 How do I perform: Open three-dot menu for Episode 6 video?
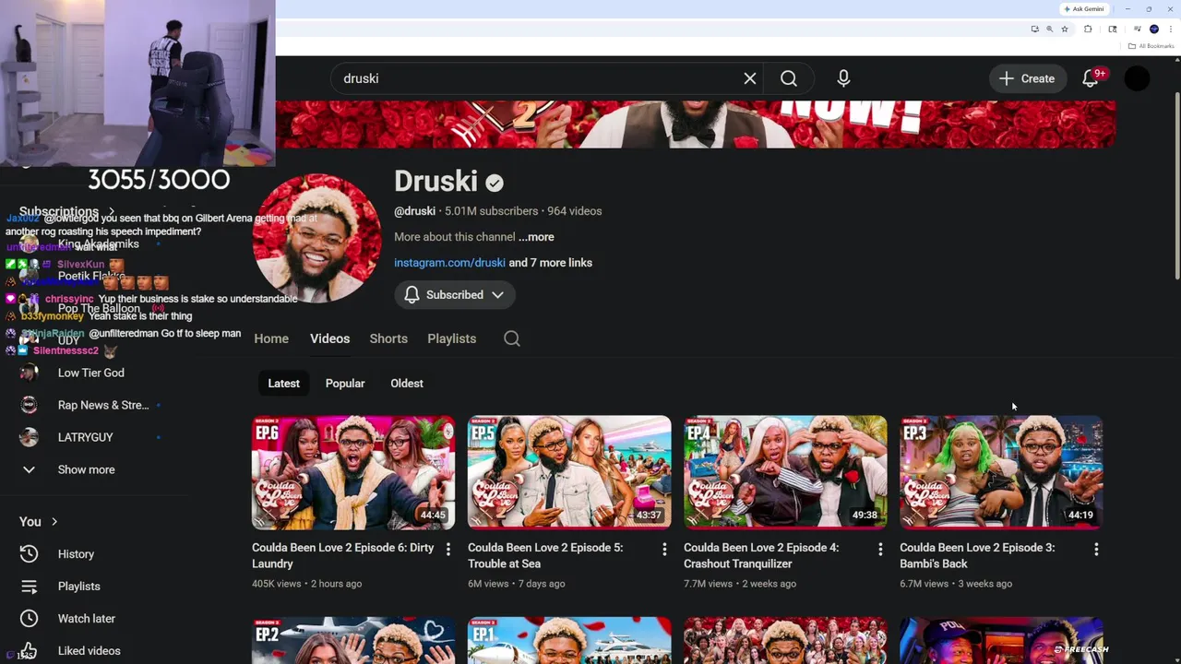coord(448,550)
